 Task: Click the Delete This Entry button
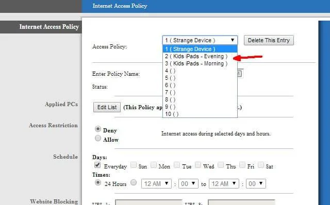(269, 40)
